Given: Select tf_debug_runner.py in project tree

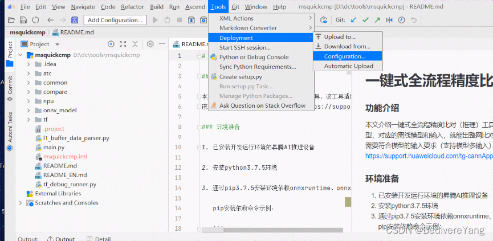Looking at the screenshot, I should tap(70, 185).
